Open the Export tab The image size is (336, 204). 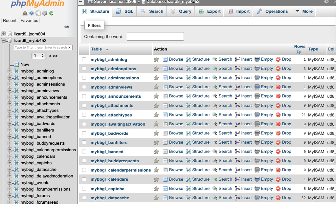tap(210, 11)
